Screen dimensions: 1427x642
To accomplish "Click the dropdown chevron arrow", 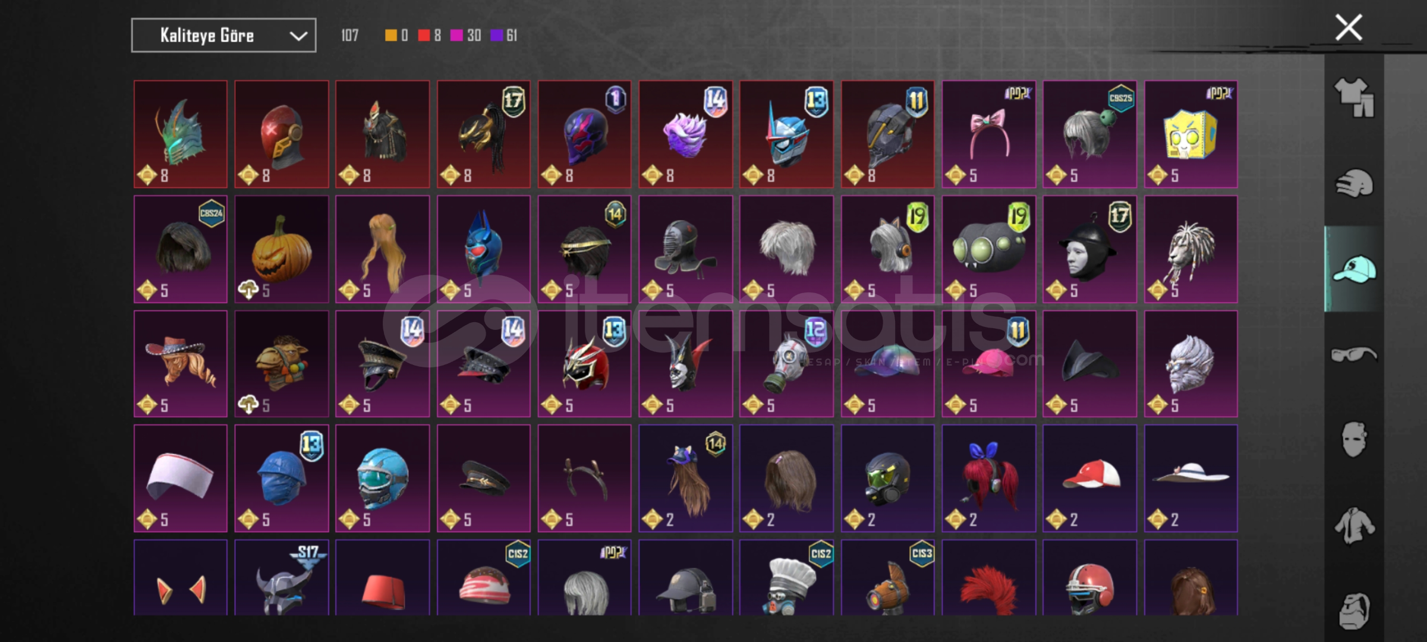I will point(298,36).
